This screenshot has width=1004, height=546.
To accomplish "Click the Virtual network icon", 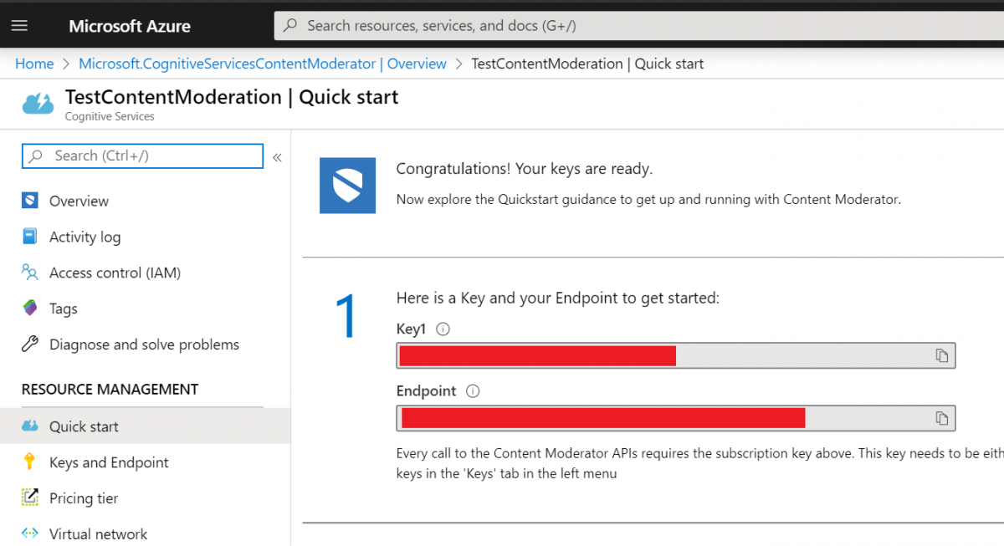I will 30,534.
